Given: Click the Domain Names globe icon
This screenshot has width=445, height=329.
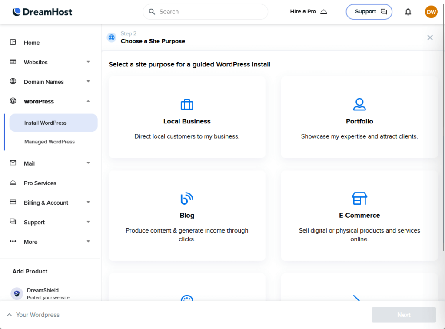Looking at the screenshot, I should click(13, 81).
